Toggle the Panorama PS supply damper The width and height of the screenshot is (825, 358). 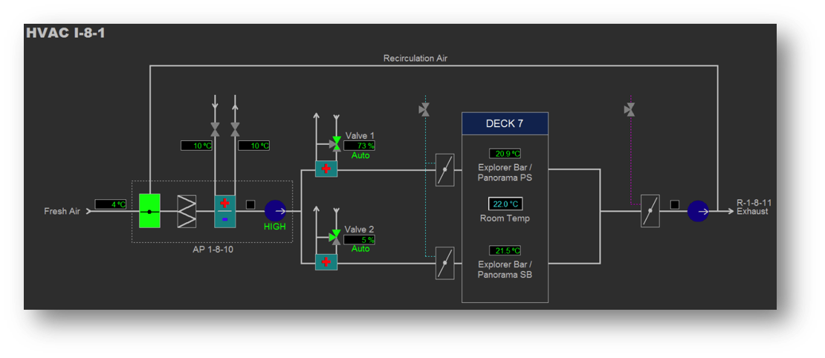[444, 170]
